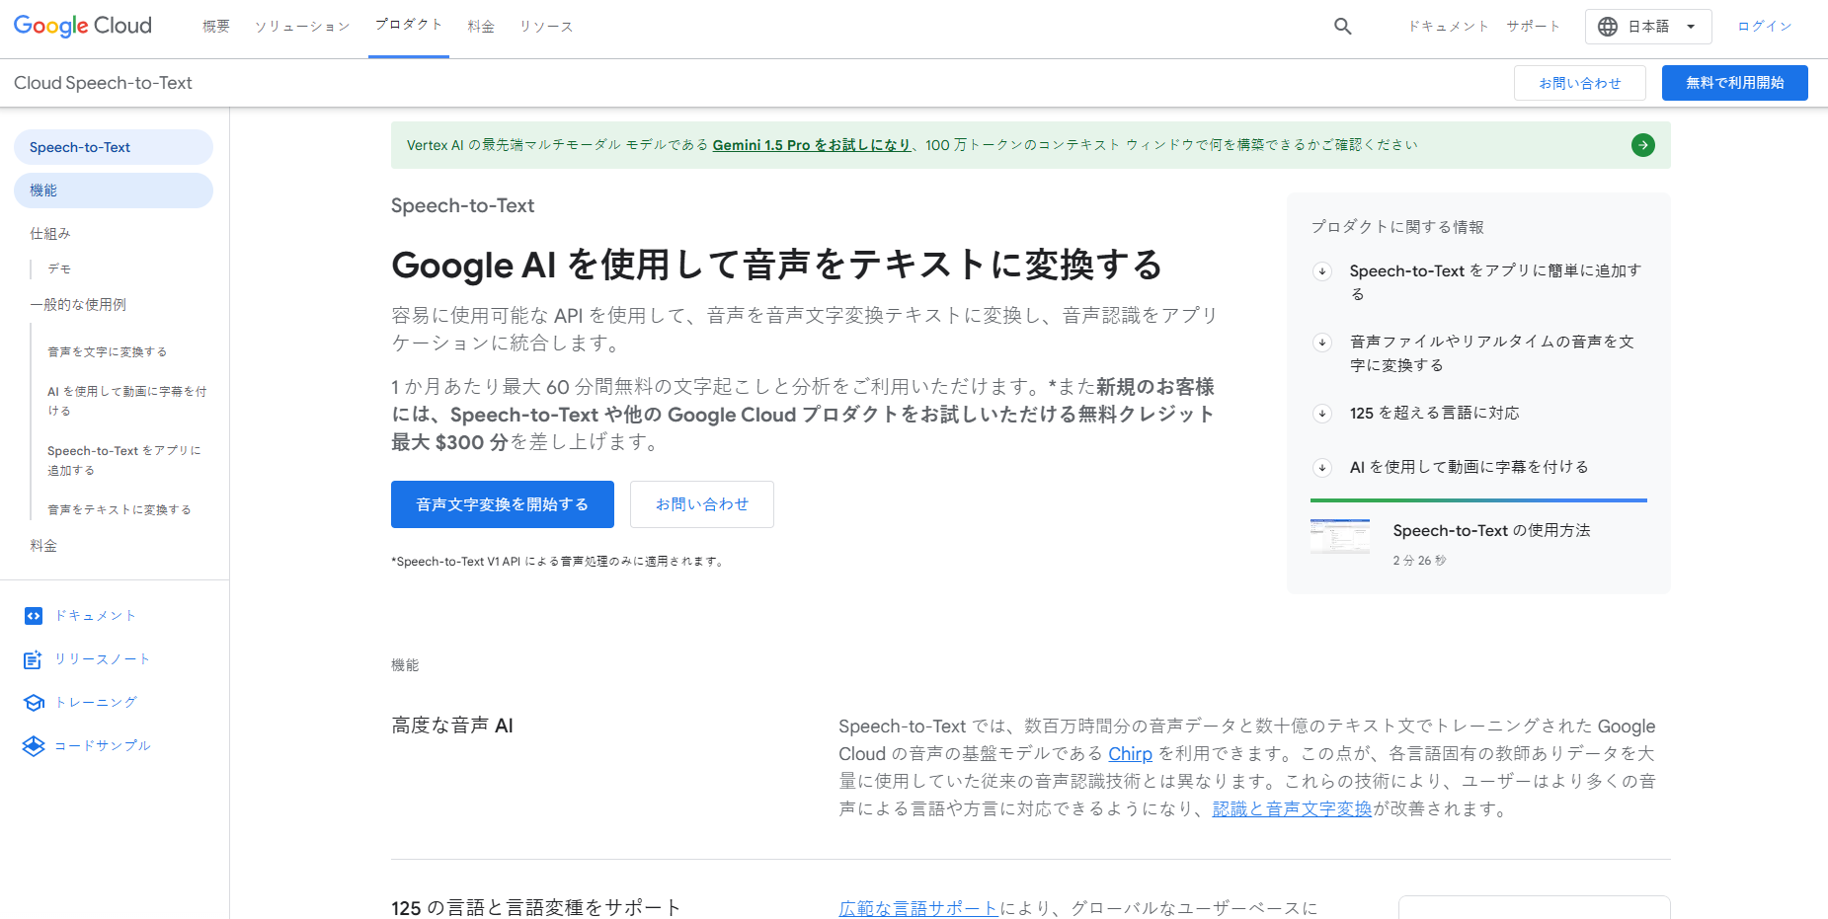Click the コードサンプル layers icon
This screenshot has height=919, width=1828.
(x=34, y=746)
